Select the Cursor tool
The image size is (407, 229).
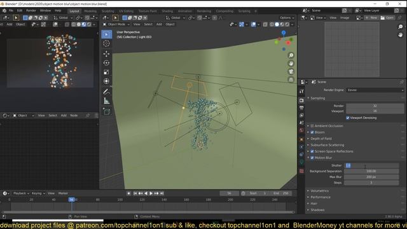tap(106, 43)
